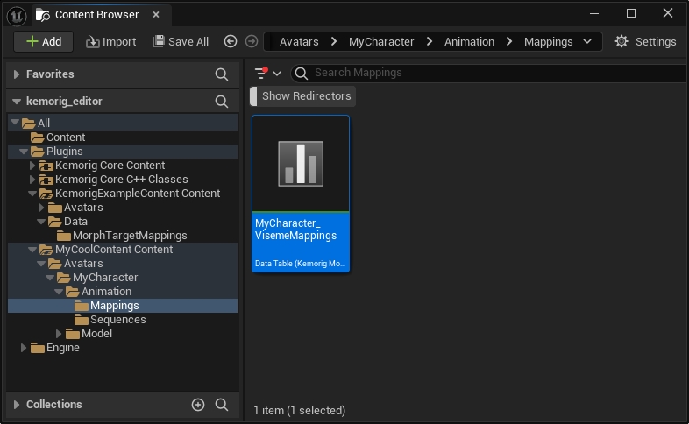Viewport: 689px width, 424px height.
Task: Search inside the Favorites panel
Action: (222, 75)
